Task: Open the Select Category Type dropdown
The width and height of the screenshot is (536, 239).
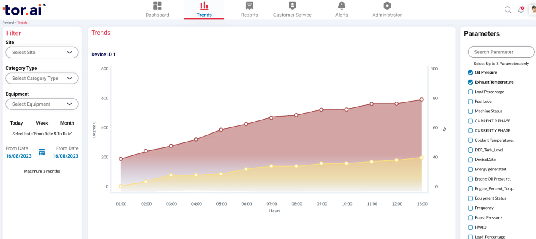Action: (x=42, y=78)
